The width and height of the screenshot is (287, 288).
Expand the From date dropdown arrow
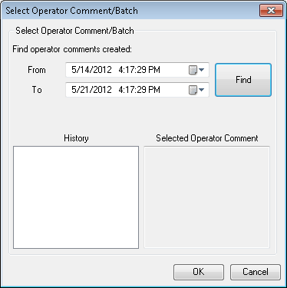[x=202, y=70]
